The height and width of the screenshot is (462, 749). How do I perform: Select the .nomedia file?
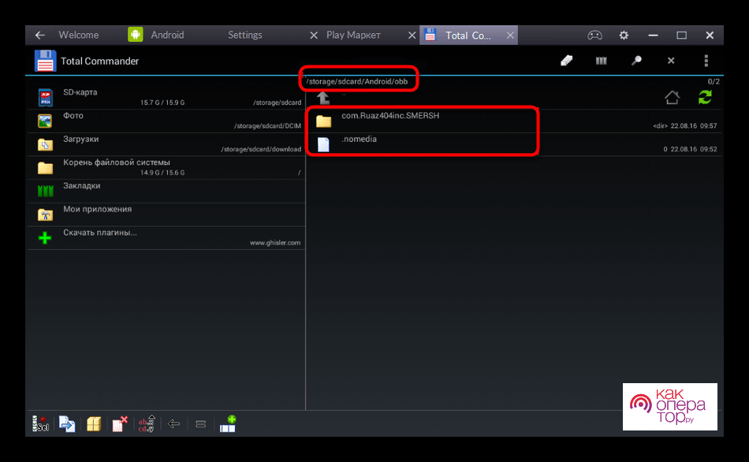[360, 143]
